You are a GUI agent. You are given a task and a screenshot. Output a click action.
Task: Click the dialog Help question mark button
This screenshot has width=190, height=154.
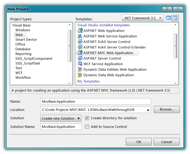point(167,9)
